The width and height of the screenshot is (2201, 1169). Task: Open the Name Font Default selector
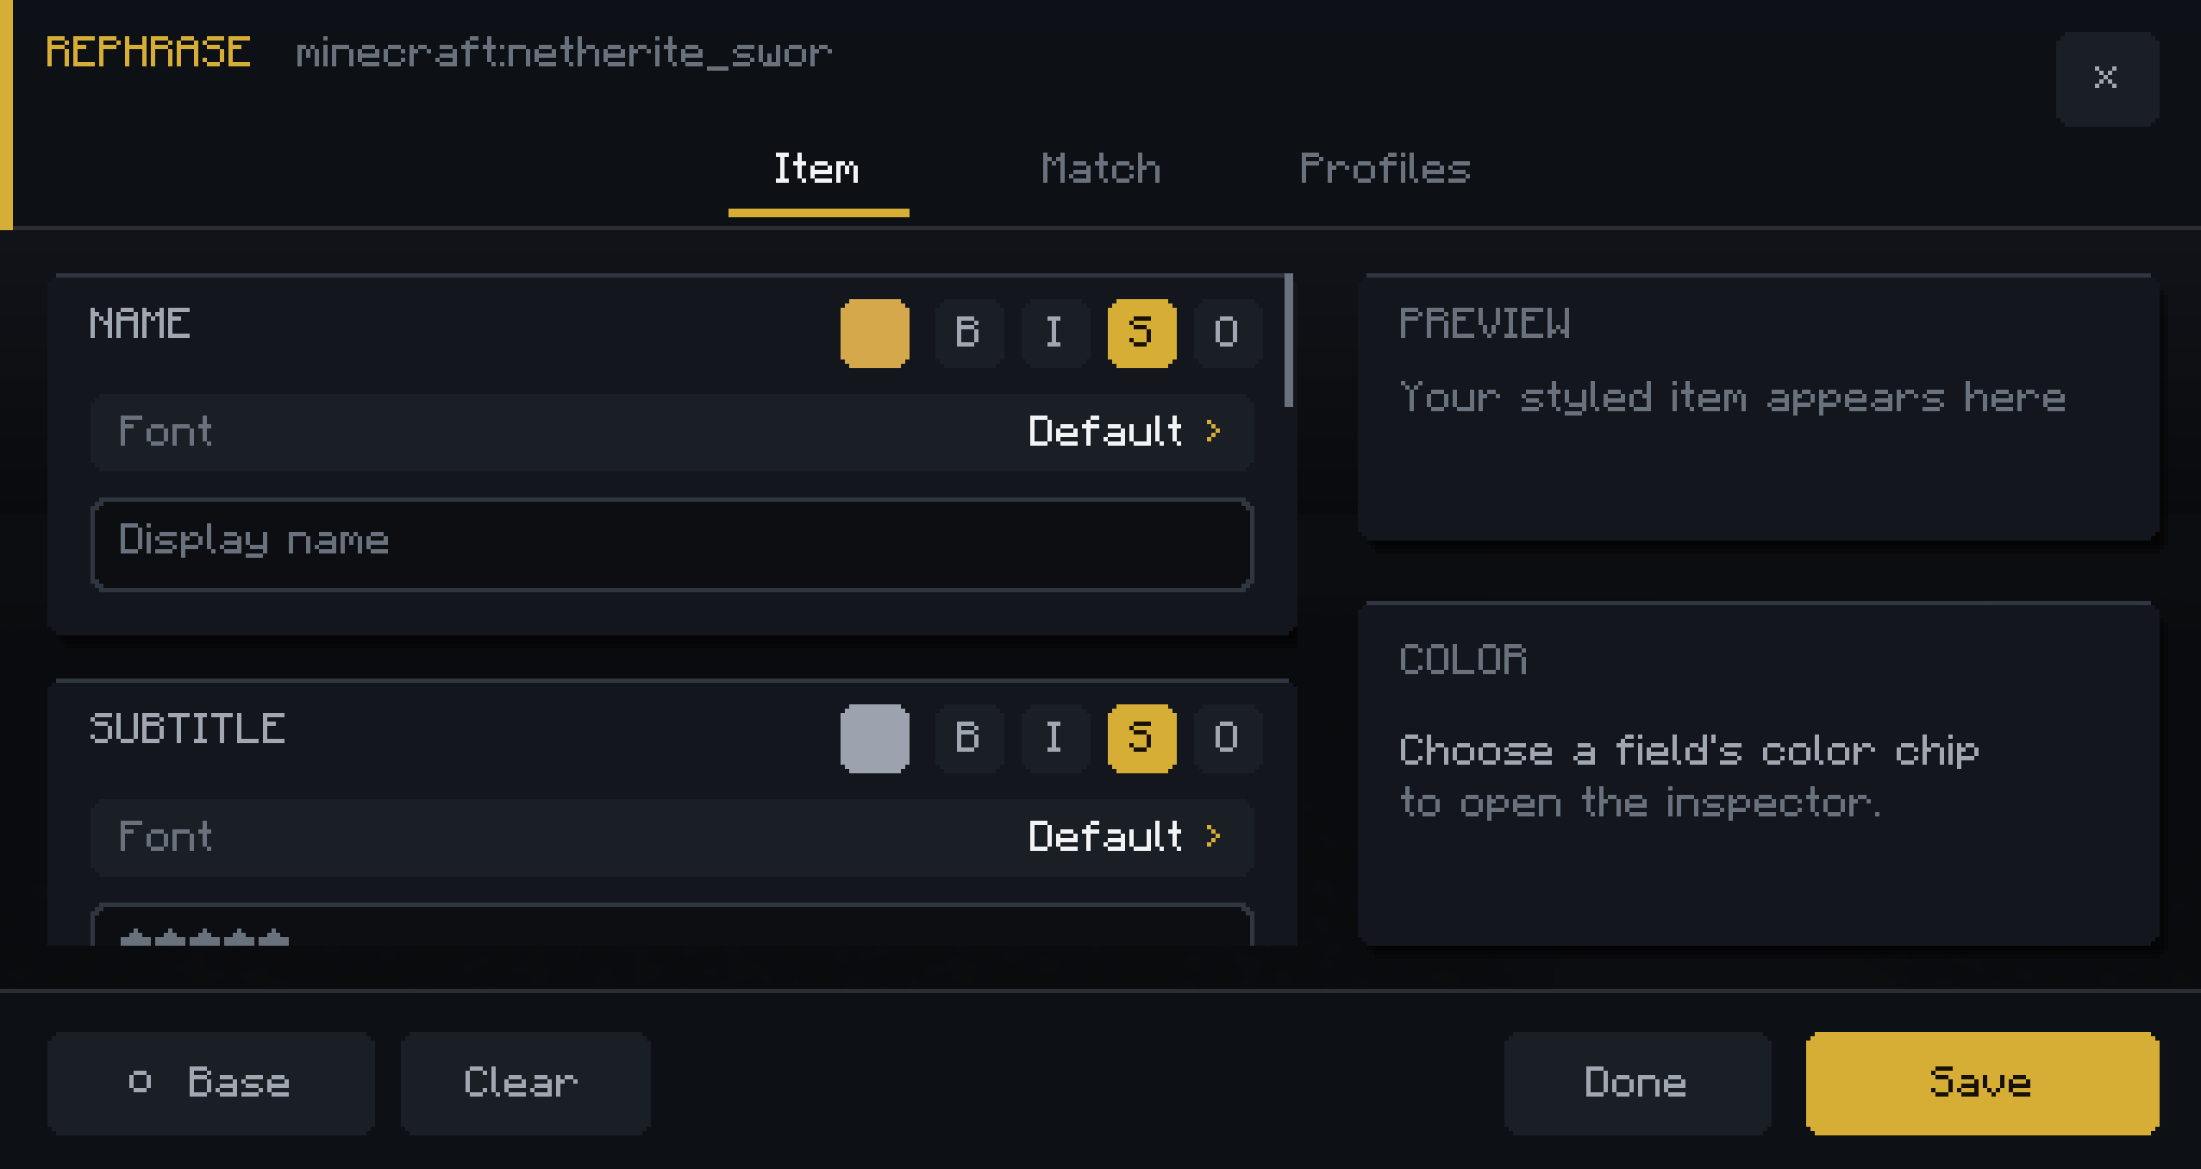[x=672, y=432]
